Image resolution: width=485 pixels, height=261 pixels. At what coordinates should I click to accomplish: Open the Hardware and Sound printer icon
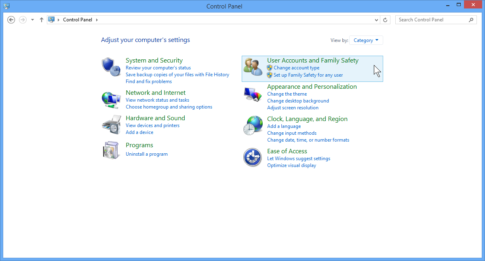tap(111, 125)
